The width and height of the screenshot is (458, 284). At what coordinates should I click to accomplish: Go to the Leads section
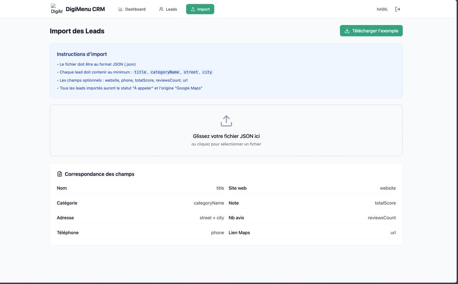click(168, 9)
